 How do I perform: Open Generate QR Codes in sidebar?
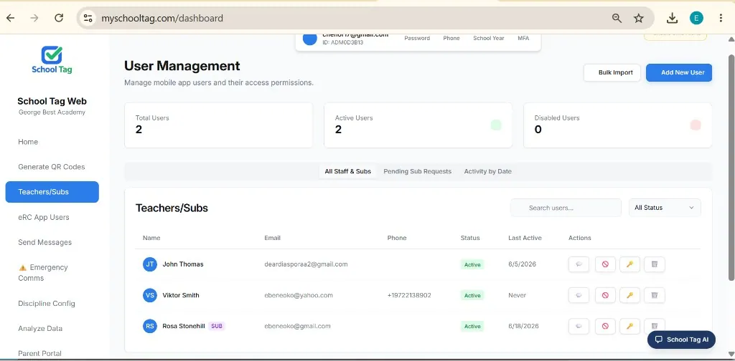[x=52, y=167]
